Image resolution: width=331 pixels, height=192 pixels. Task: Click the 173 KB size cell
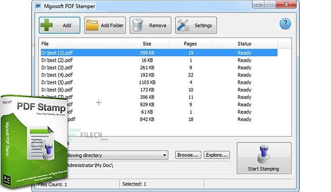point(147,90)
